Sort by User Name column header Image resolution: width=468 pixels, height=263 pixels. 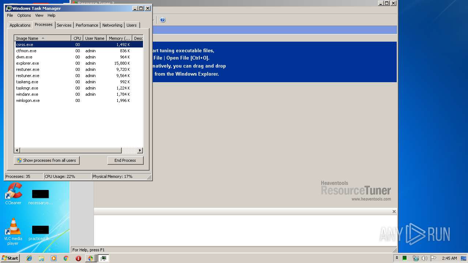pos(95,38)
